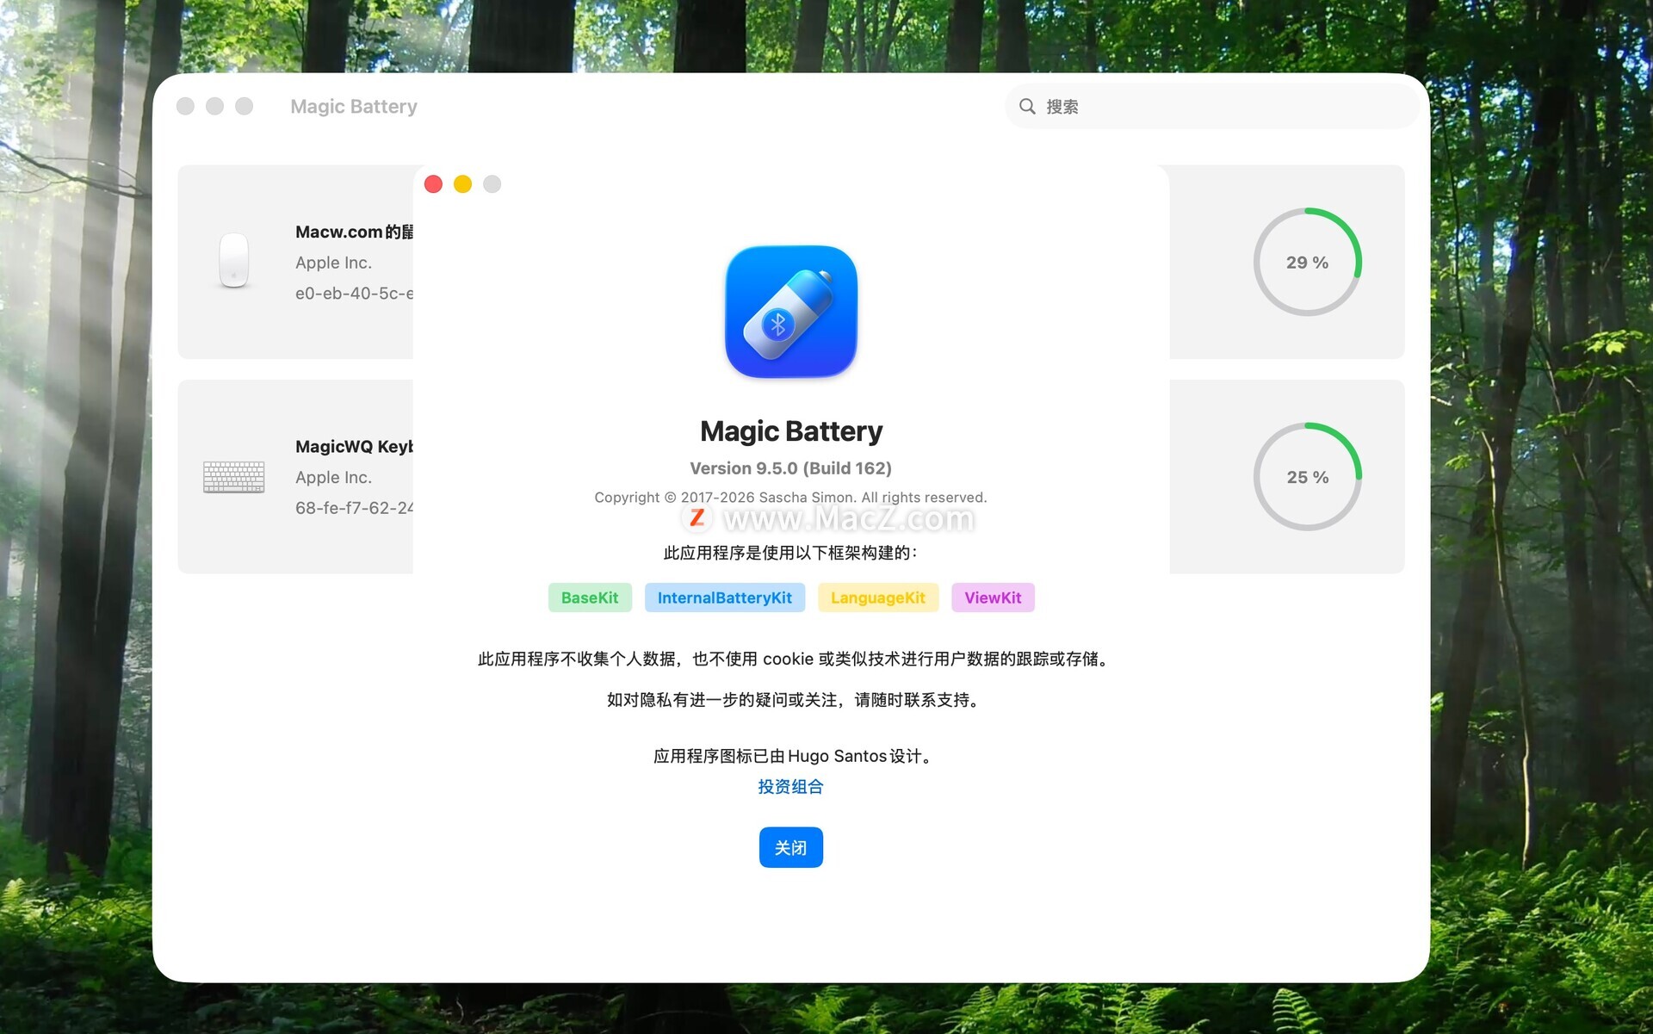The height and width of the screenshot is (1034, 1653).
Task: Click the Magic Keyboard device icon
Action: pos(233,476)
